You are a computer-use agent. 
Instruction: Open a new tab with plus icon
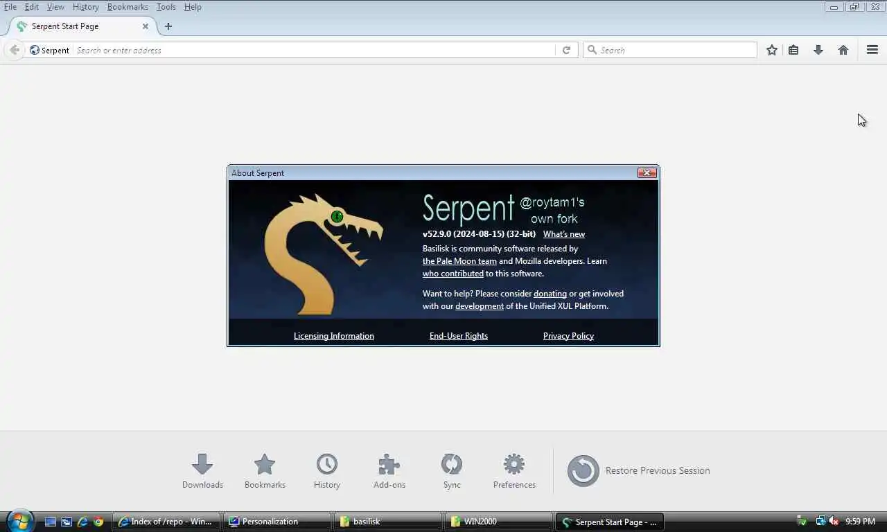[x=168, y=26]
